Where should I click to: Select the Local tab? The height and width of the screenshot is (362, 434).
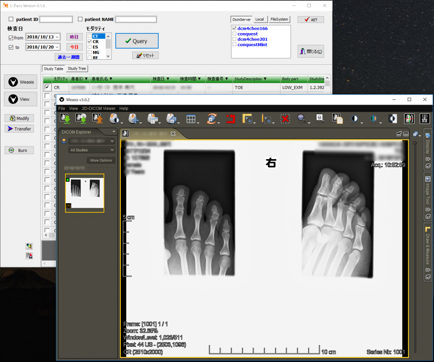260,19
